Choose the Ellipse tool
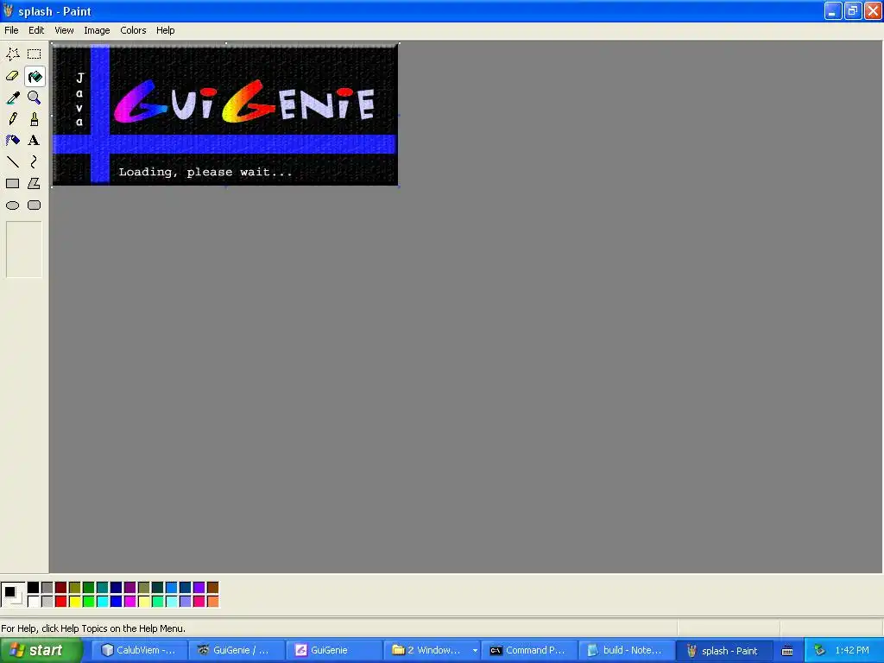884x663 pixels. tap(12, 205)
